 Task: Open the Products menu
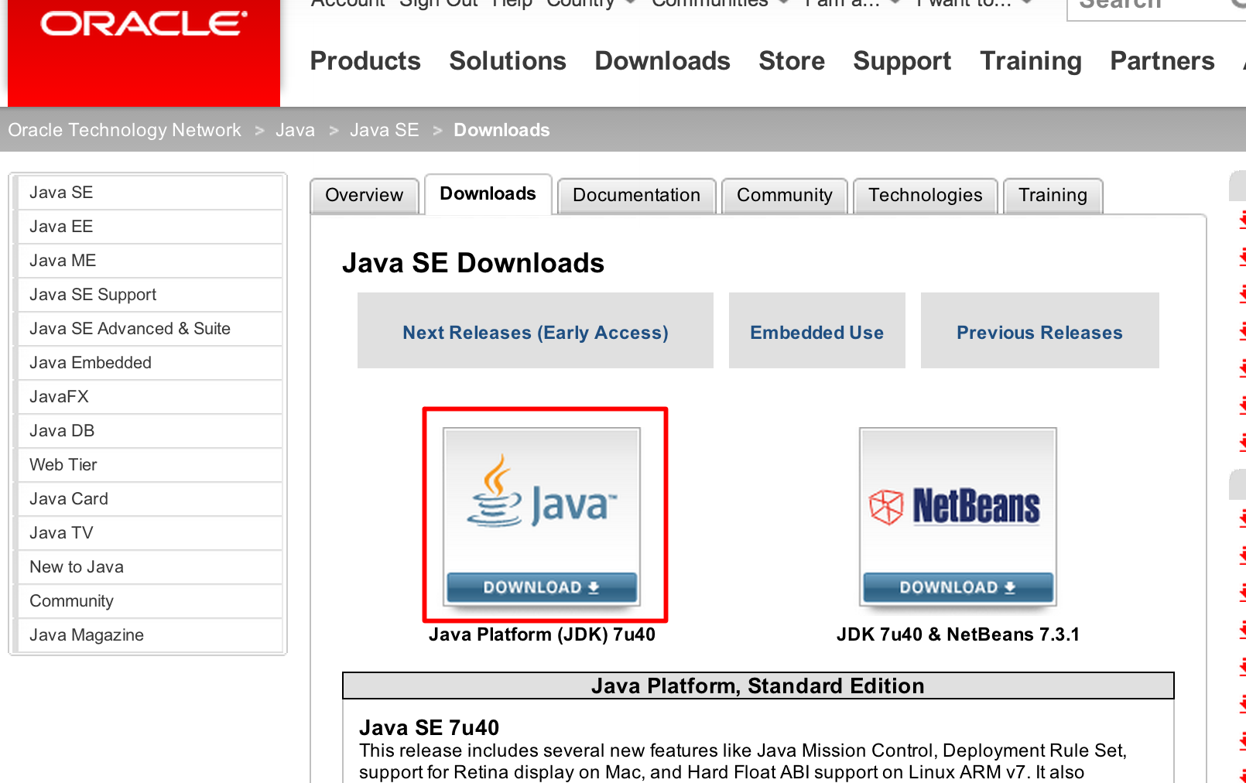coord(365,61)
